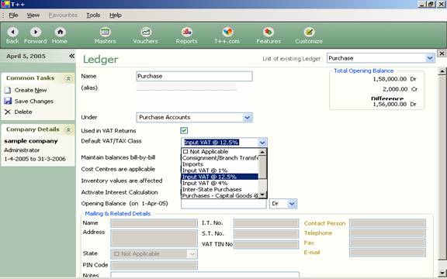The image size is (447, 279).
Task: Click the 2,000.00 Cr balance value
Action: [x=400, y=89]
